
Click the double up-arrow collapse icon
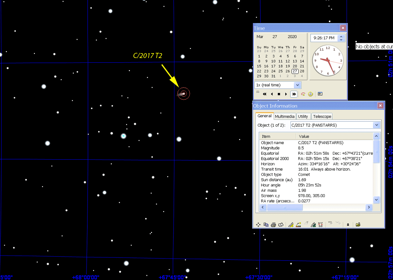(348, 225)
